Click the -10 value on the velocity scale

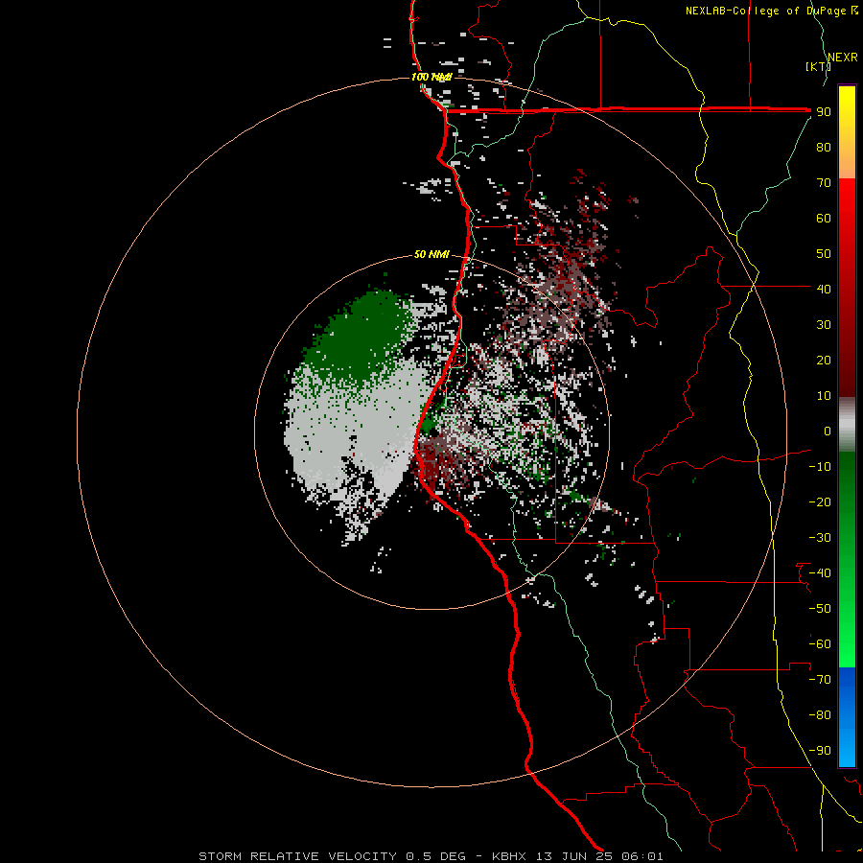(820, 467)
